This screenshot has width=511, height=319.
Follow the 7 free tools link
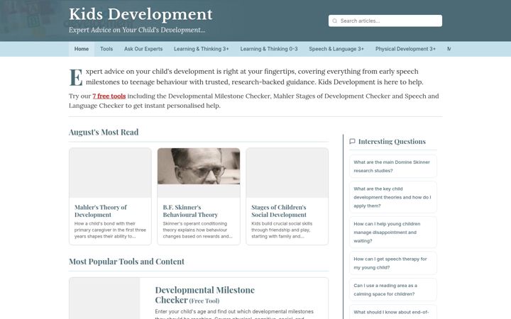coord(109,96)
